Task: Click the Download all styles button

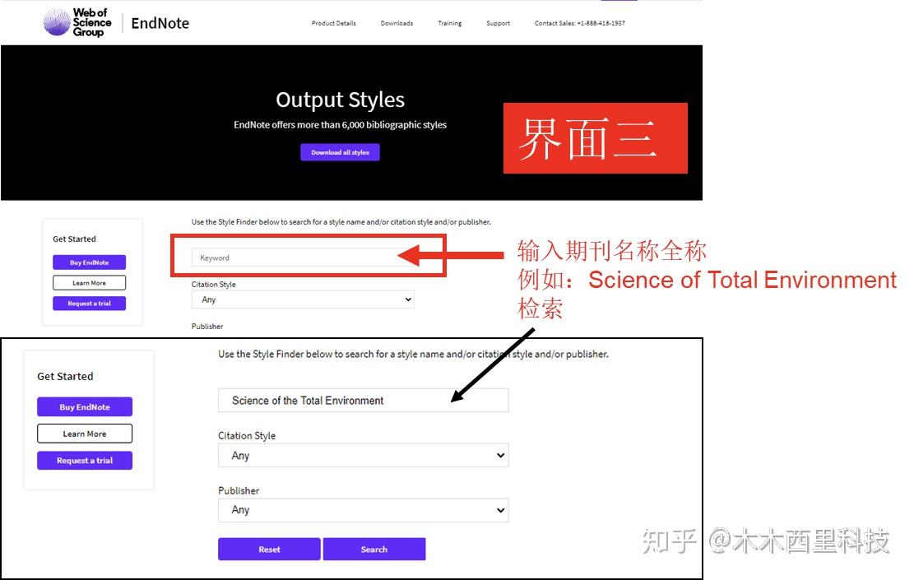Action: click(x=340, y=151)
